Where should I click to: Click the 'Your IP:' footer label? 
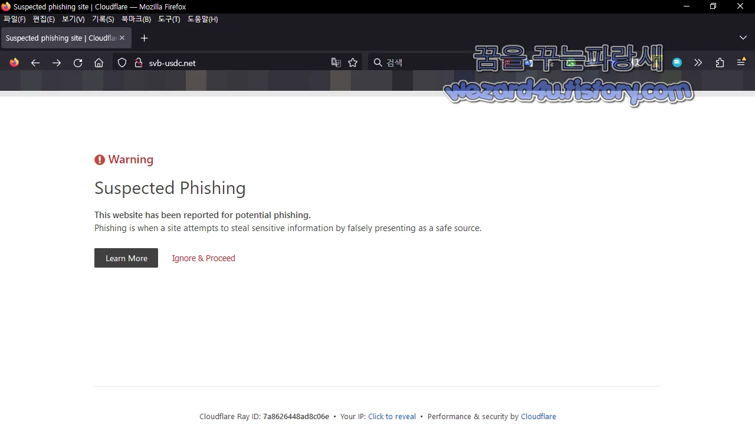(x=353, y=417)
